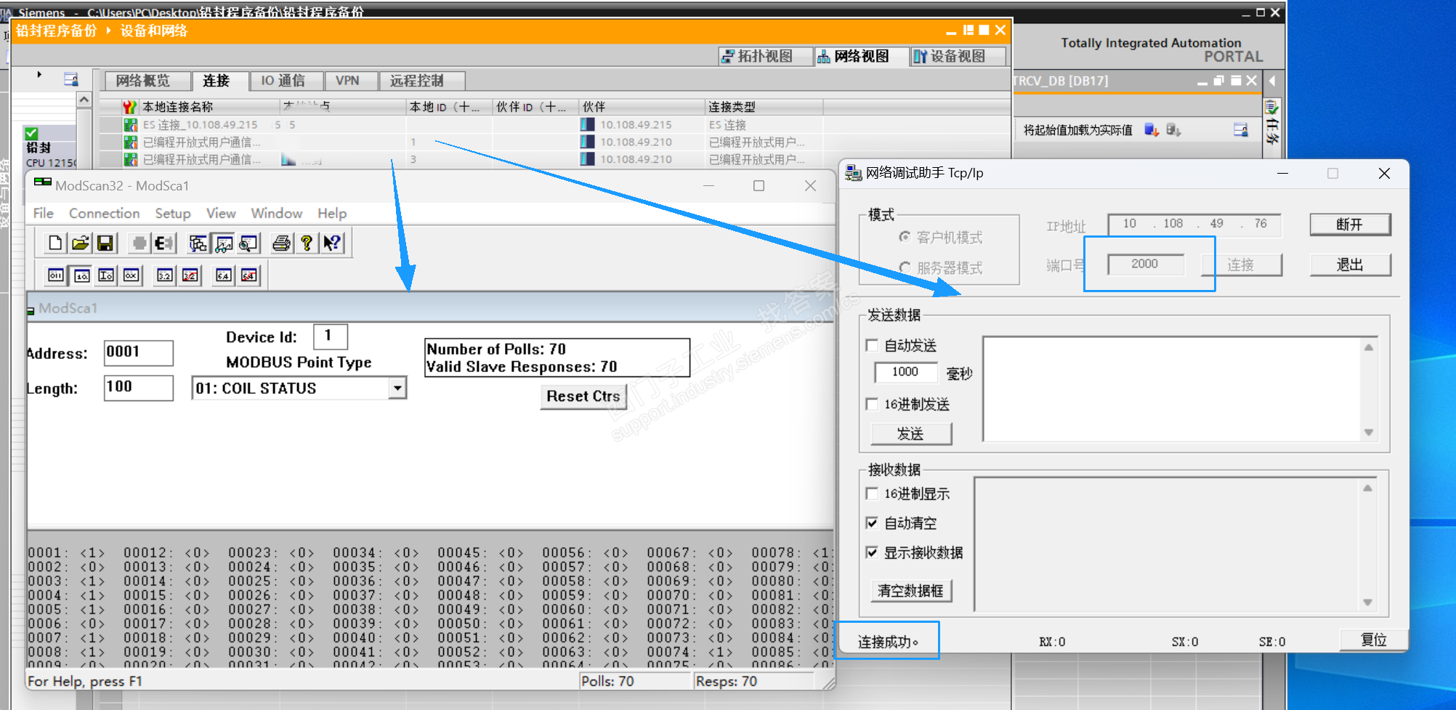Click the 退出 exit button
Screen dimensions: 1456x710
(1350, 265)
